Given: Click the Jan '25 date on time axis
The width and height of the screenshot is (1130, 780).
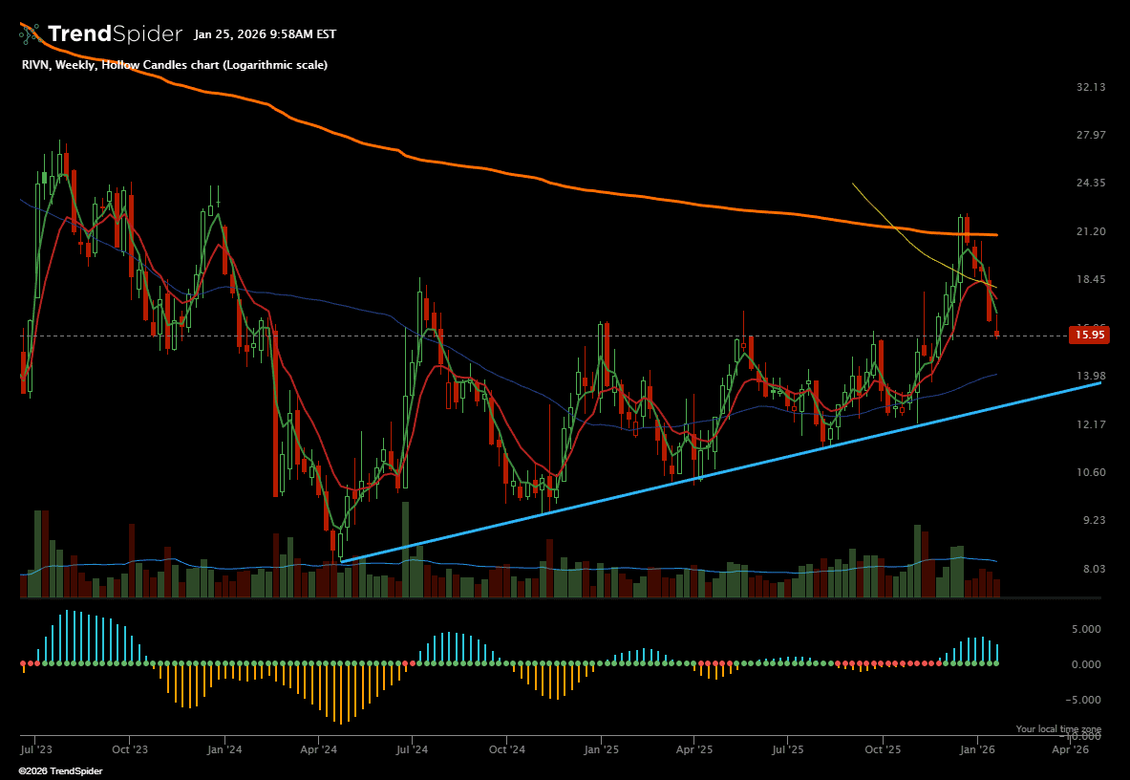Looking at the screenshot, I should coord(600,750).
